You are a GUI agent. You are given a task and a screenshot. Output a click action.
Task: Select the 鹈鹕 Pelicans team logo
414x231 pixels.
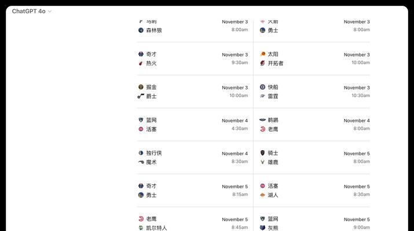(x=262, y=120)
